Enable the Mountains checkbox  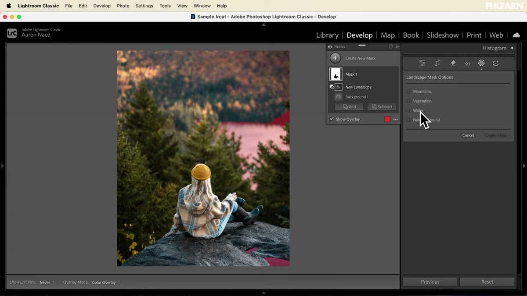point(408,92)
